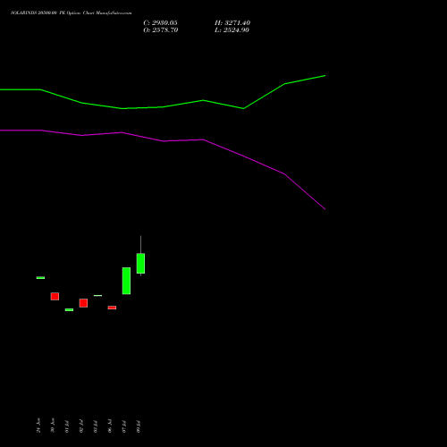Select the 06 Jul date label
The image size is (447, 447).
(110, 426)
